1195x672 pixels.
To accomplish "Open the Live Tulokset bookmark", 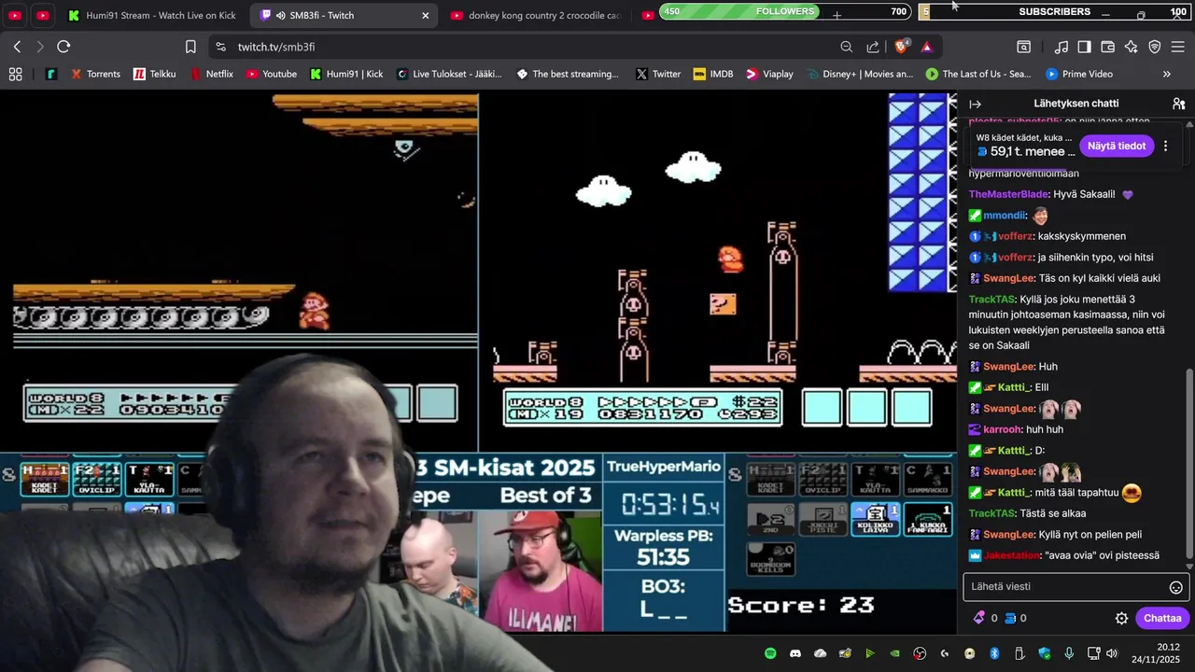I will coord(448,74).
